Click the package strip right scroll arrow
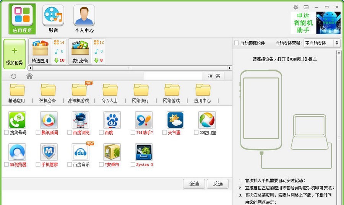344x205 pixels. [229, 68]
